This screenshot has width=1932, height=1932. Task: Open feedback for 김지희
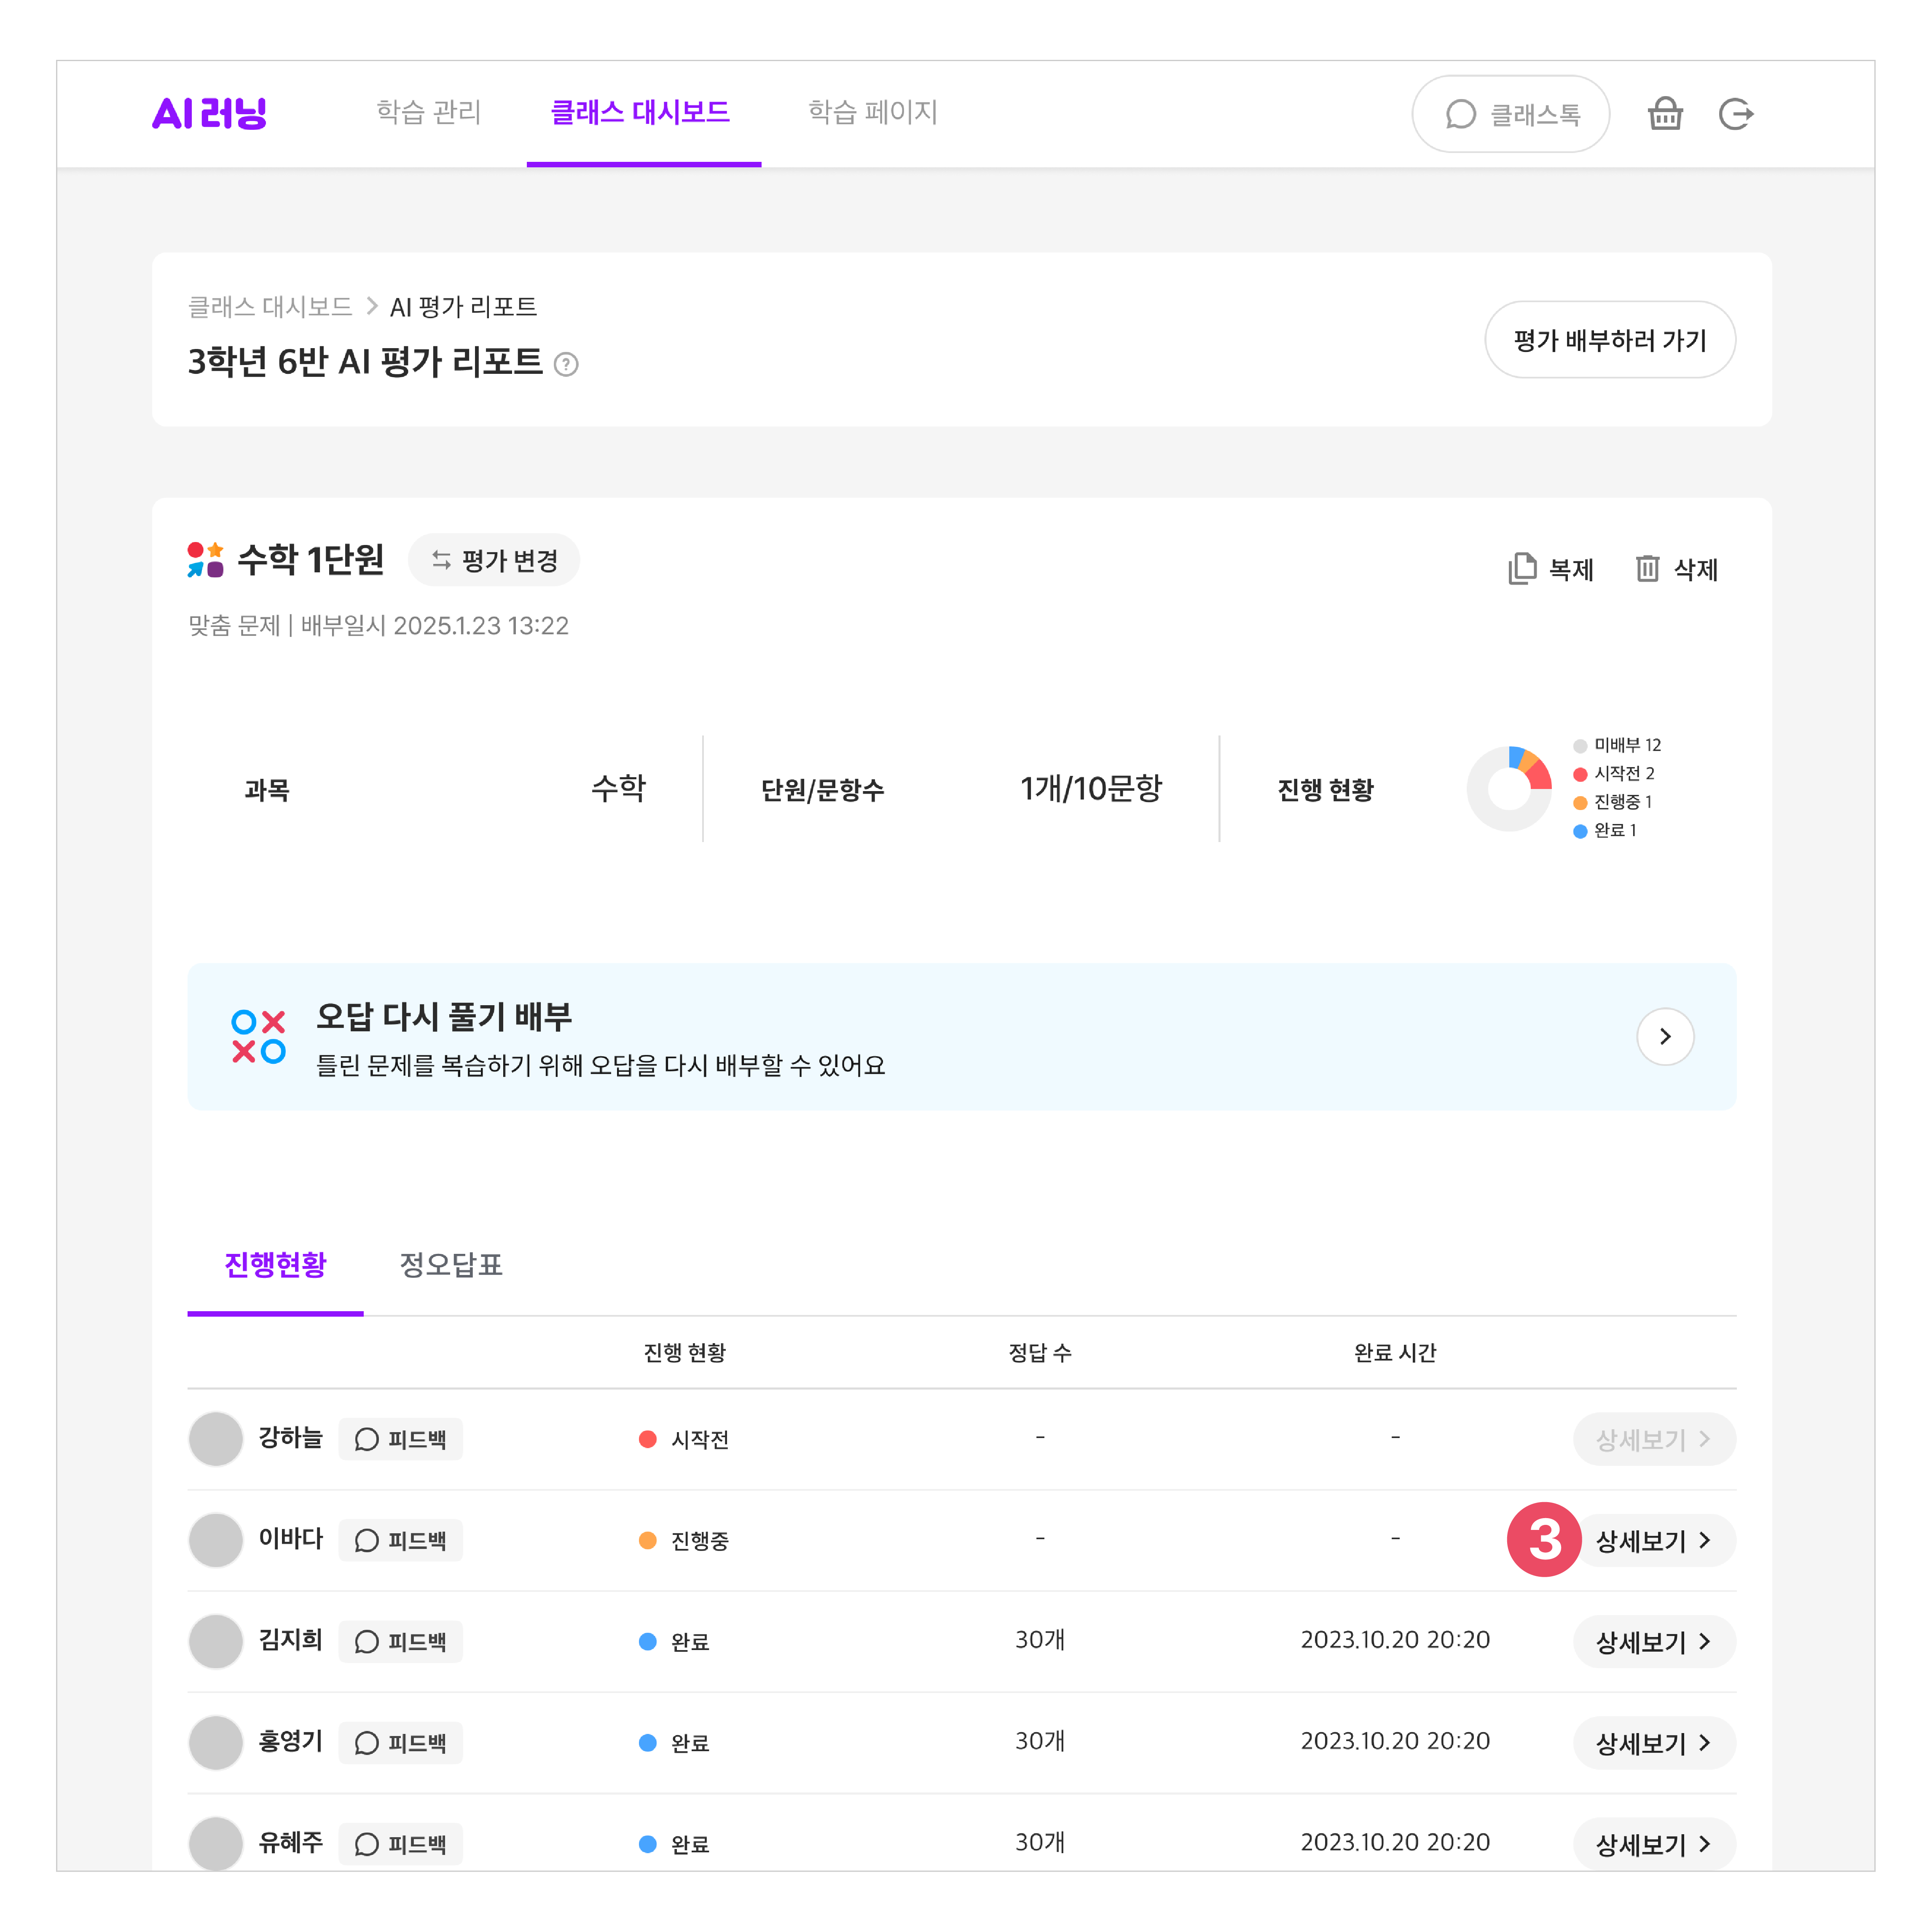tap(400, 1641)
